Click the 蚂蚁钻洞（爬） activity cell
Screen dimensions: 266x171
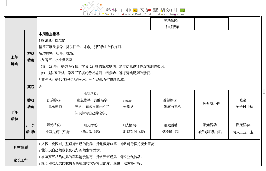131,128
